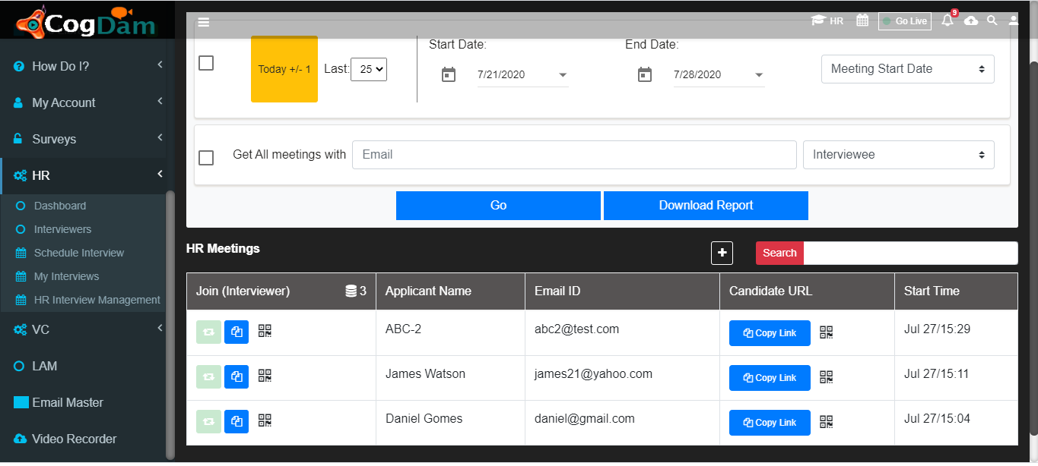1038x466 pixels.
Task: Toggle the Go Live button
Action: [905, 21]
